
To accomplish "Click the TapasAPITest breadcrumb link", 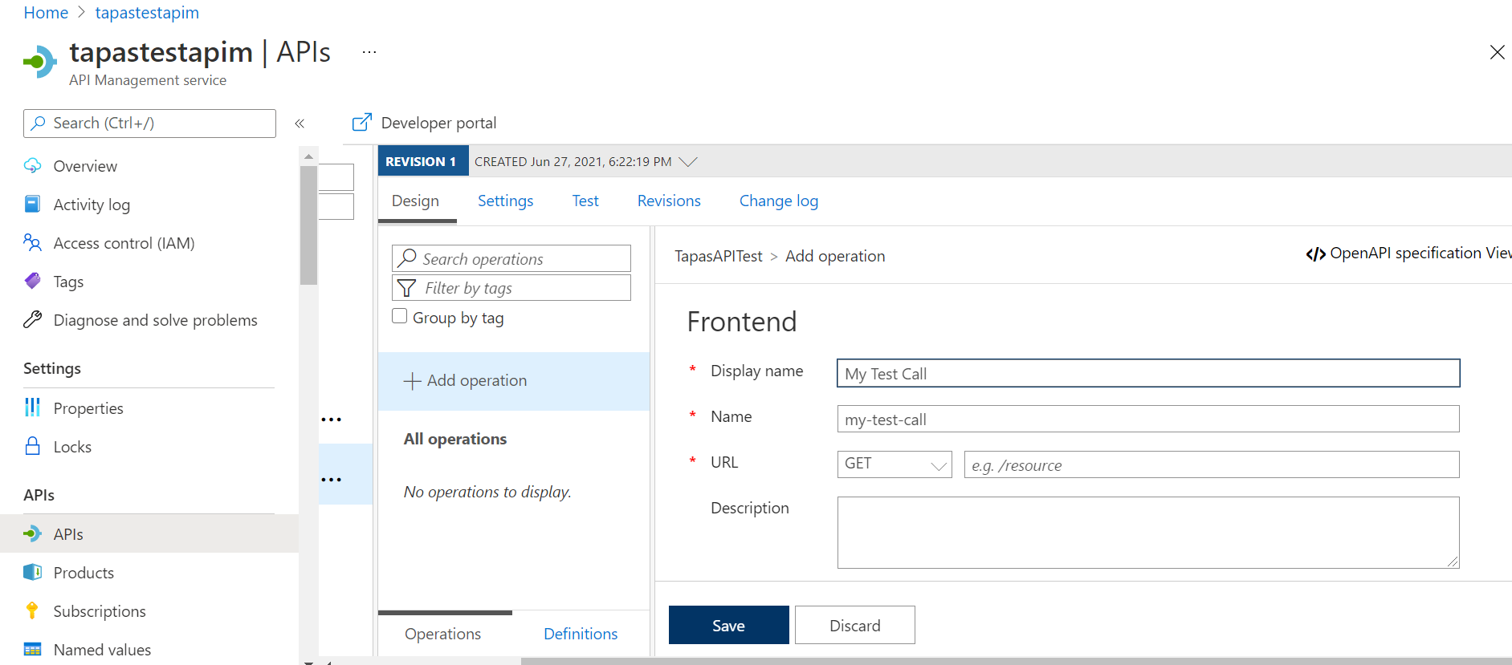I will coord(719,256).
